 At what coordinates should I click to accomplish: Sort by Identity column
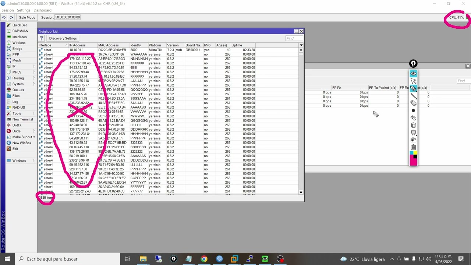point(139,45)
